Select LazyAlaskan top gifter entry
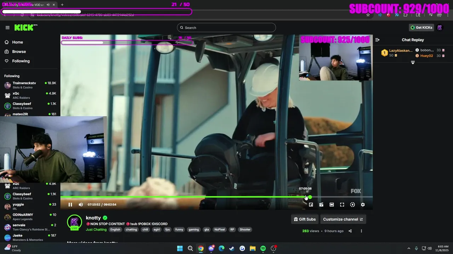The image size is (453, 254). tap(397, 53)
